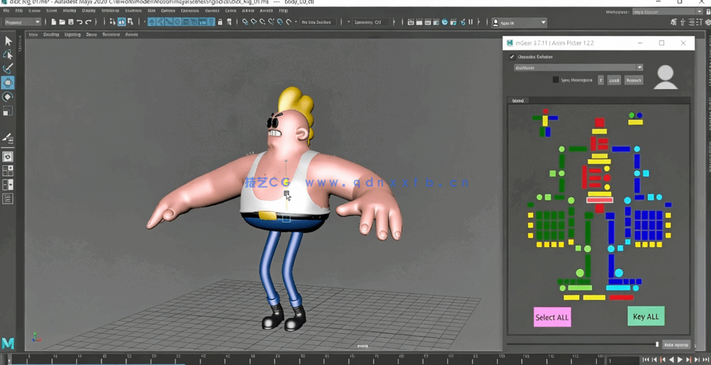
Task: Choose the Paint Selection tool
Action: [x=8, y=68]
